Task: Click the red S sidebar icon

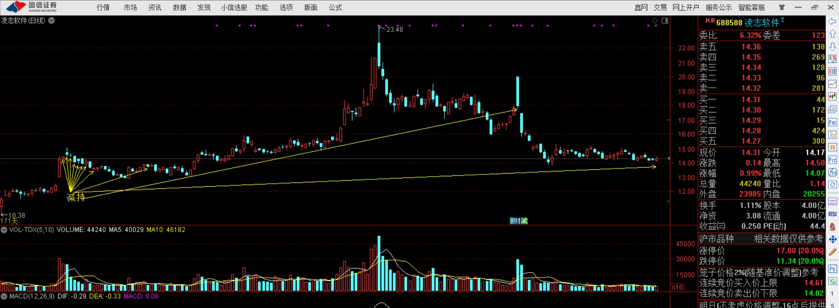Action: [x=832, y=226]
